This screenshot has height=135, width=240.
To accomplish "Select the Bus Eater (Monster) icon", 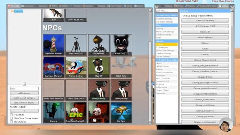I will click(54, 67).
